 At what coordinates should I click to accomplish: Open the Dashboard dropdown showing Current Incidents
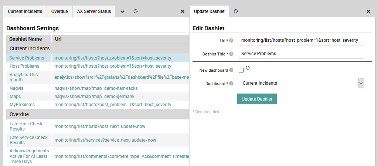(301, 83)
